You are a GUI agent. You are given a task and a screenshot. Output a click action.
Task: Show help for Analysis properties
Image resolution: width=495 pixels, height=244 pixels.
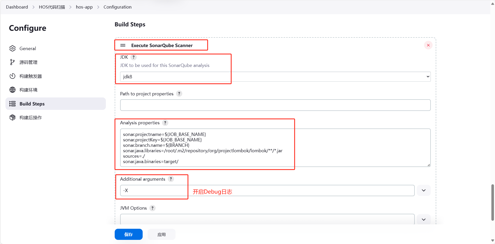[165, 123]
